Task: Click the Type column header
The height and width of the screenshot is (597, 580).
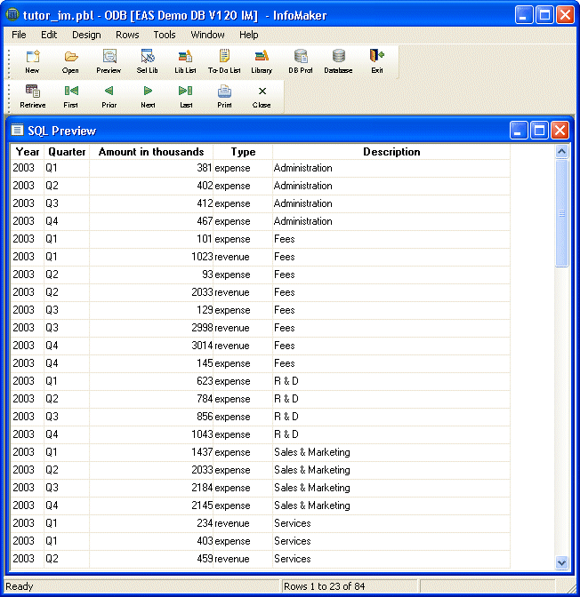Action: (x=243, y=152)
